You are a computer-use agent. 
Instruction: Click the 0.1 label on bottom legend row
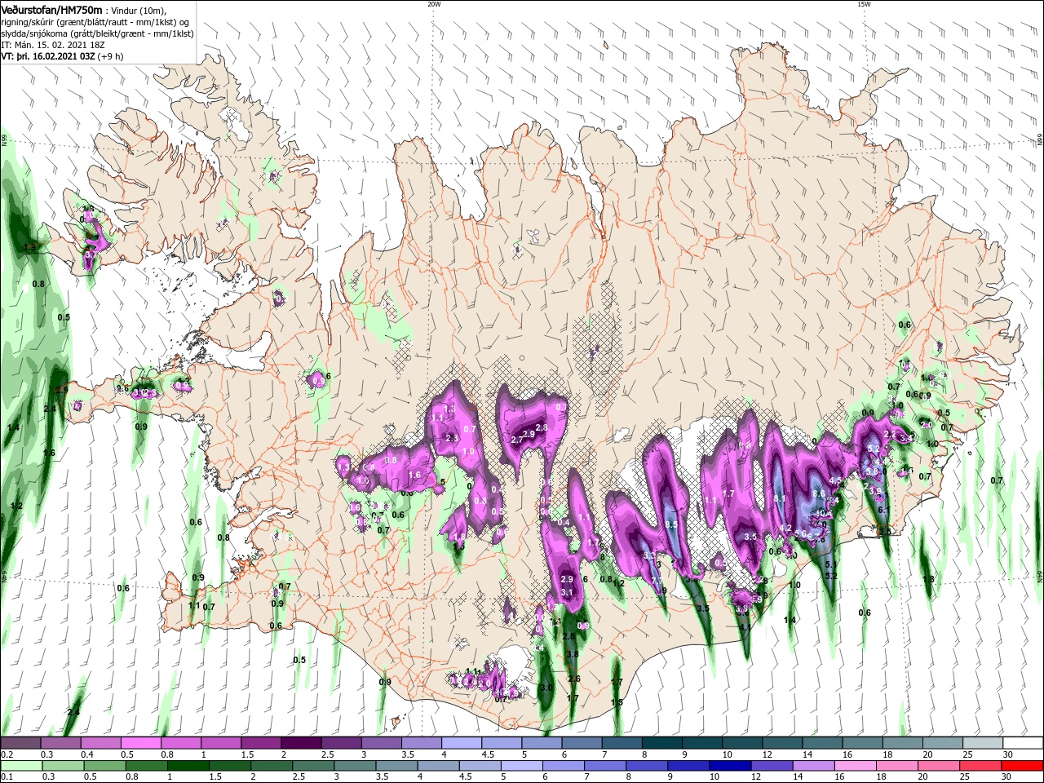click(x=7, y=777)
